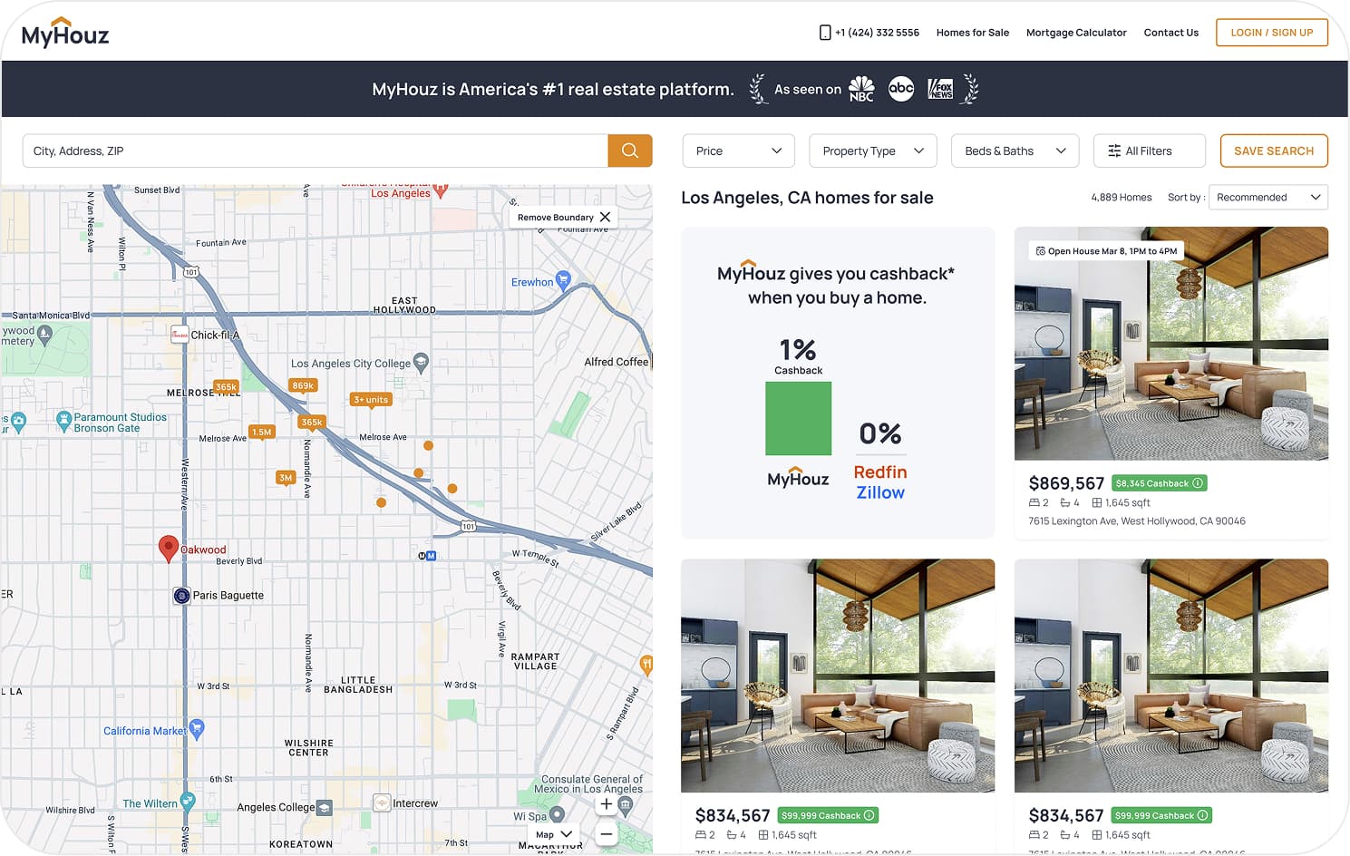Zoom in the map with plus button

(607, 804)
